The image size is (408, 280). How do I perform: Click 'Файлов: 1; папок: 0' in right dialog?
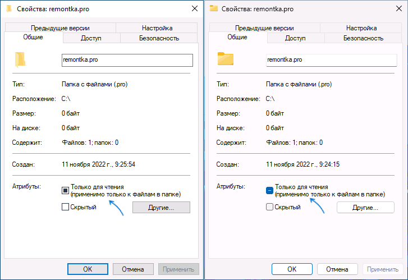click(294, 143)
